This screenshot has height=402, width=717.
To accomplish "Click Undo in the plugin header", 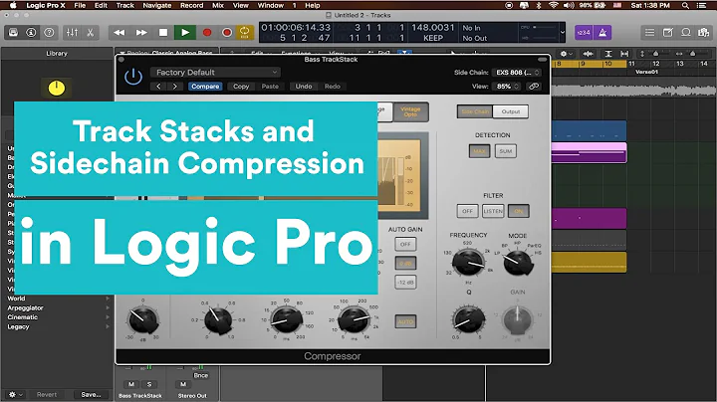I will coord(304,87).
